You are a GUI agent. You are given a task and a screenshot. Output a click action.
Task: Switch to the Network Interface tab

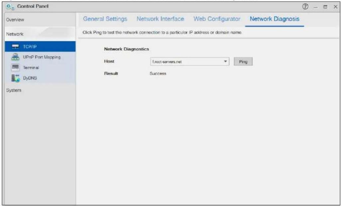160,19
